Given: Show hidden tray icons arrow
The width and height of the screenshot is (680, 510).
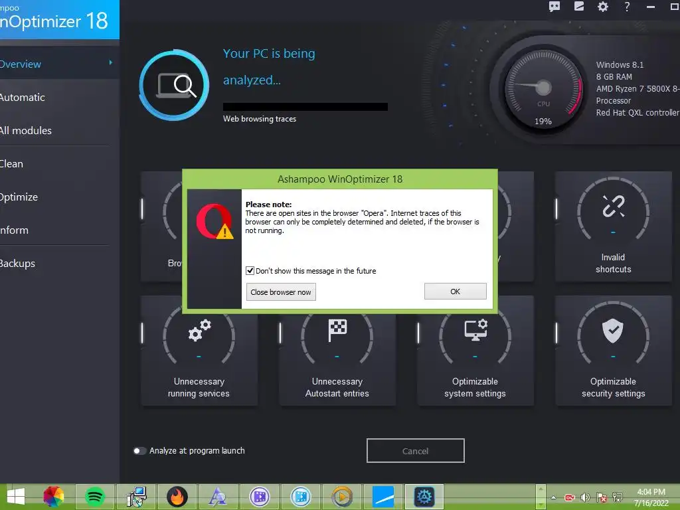Looking at the screenshot, I should click(x=553, y=497).
